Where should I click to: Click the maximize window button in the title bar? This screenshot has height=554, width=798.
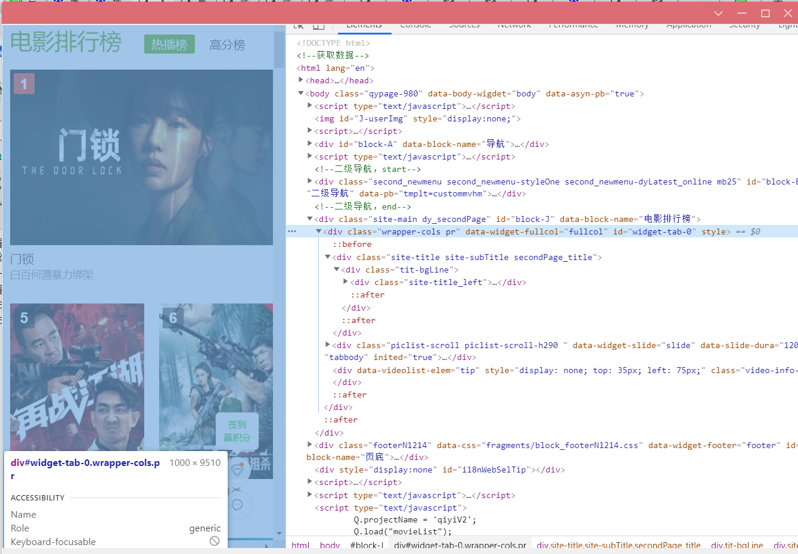(x=765, y=13)
